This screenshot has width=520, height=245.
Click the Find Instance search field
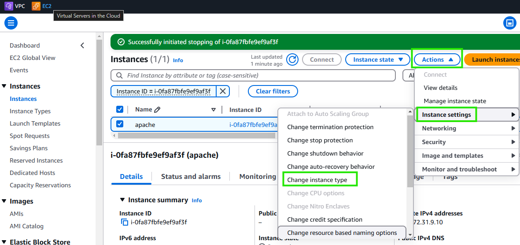click(253, 75)
